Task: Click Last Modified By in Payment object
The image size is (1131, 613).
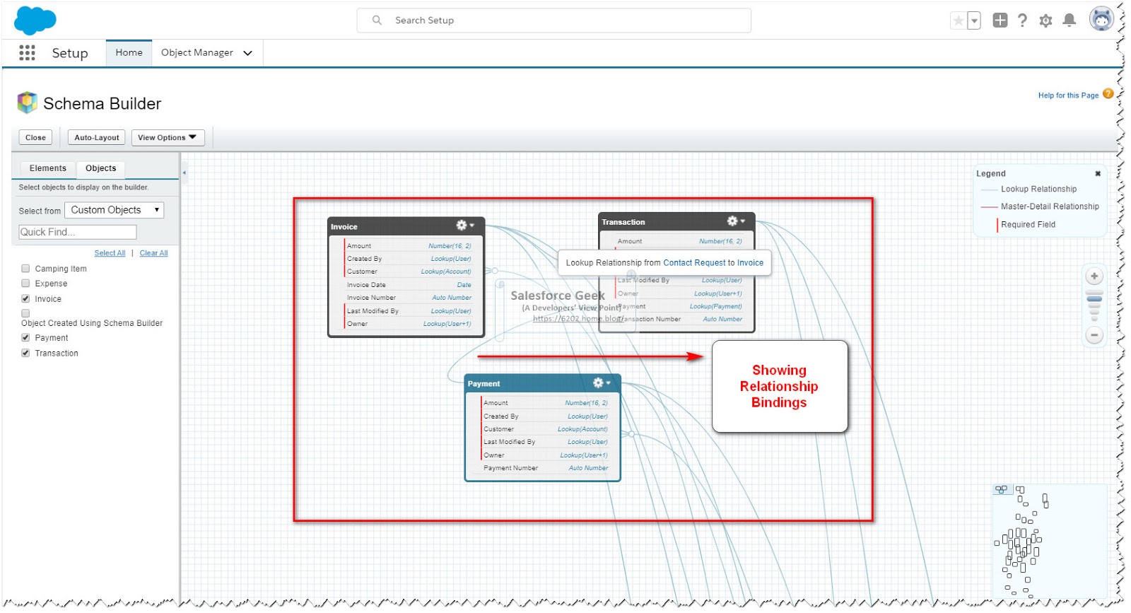Action: point(545,442)
